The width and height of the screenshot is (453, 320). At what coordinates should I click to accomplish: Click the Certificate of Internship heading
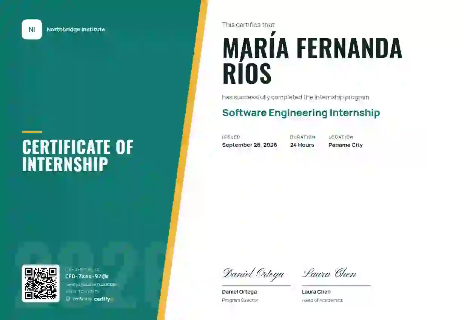[78, 155]
